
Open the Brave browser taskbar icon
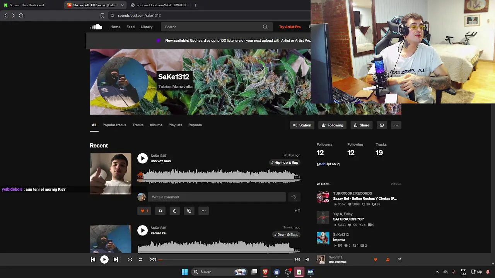(x=265, y=272)
